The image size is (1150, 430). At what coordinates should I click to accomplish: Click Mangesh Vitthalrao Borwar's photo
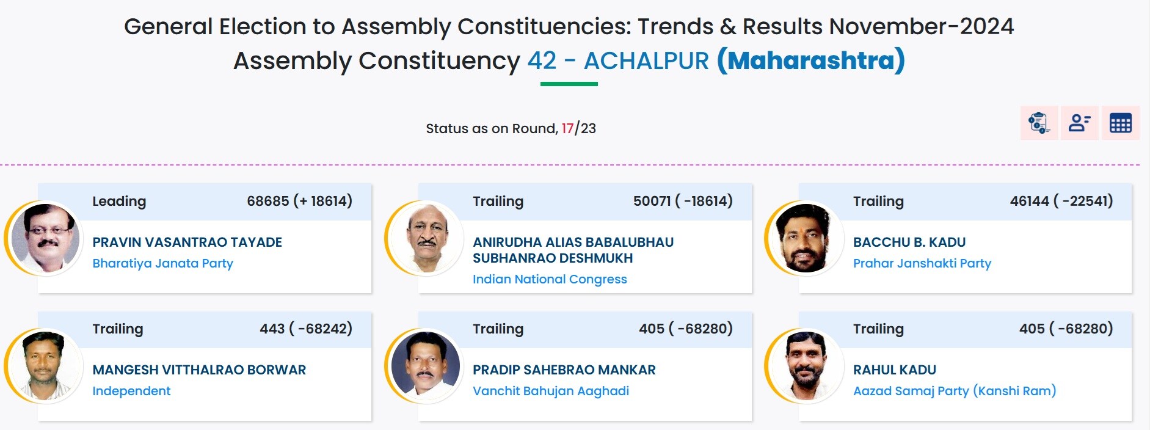click(45, 366)
